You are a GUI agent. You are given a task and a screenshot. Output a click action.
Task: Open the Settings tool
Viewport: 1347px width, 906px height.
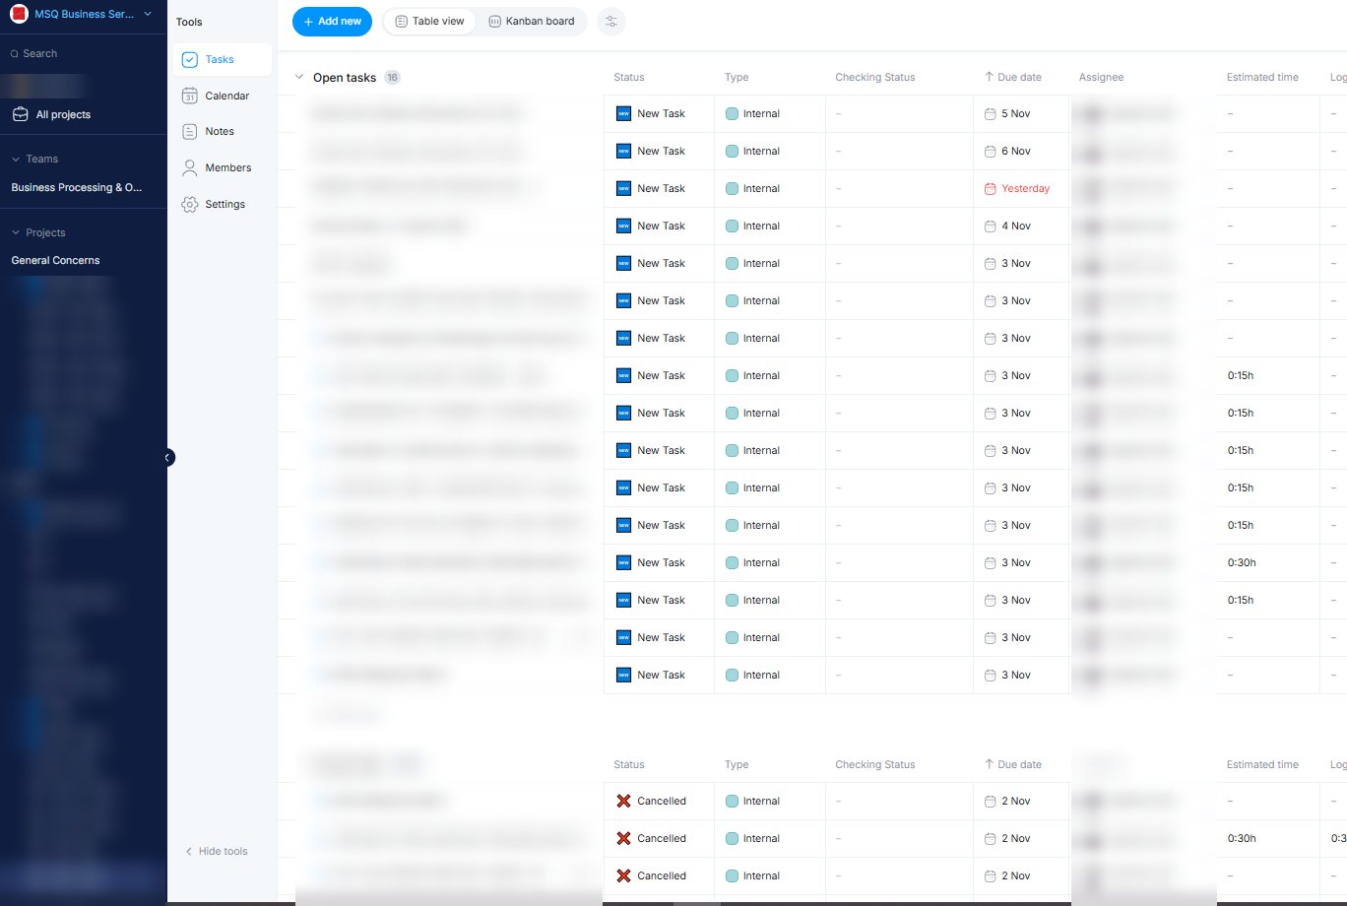pos(222,204)
